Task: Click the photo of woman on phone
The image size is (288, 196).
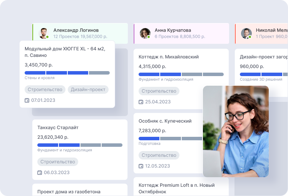Action: (x=236, y=131)
